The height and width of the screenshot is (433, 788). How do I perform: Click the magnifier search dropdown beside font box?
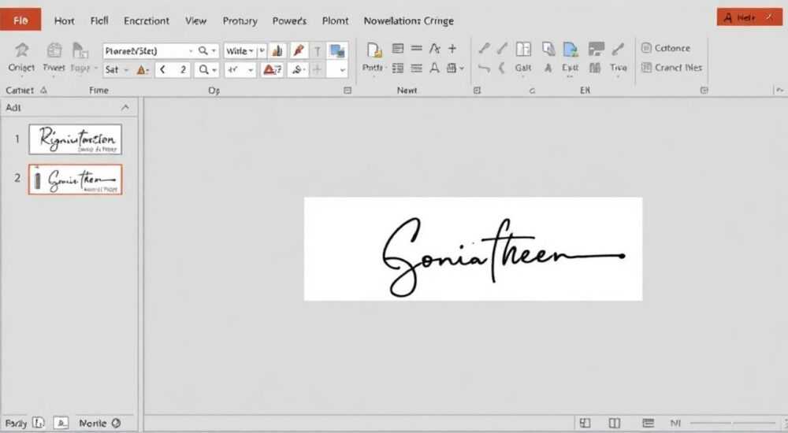(x=207, y=50)
